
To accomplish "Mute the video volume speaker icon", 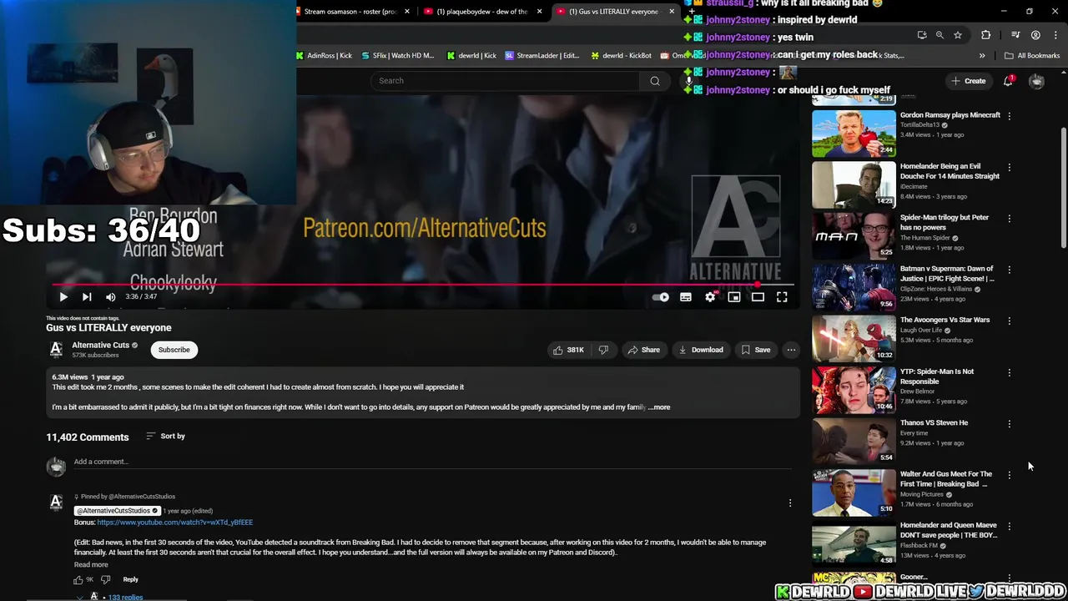I will [110, 296].
